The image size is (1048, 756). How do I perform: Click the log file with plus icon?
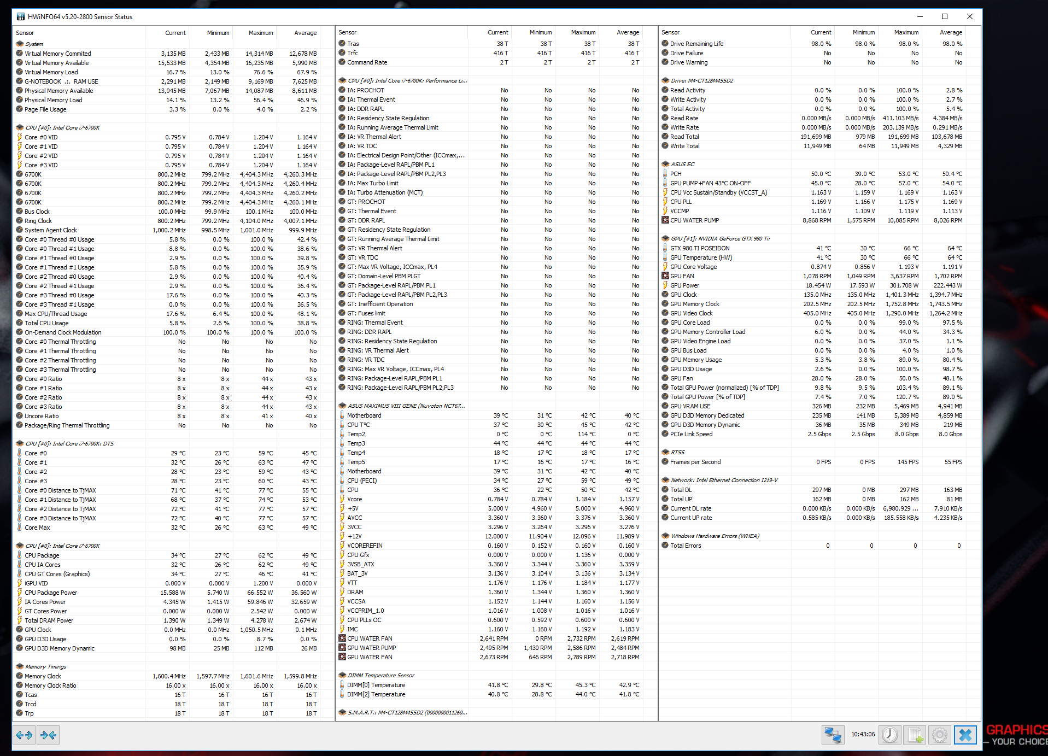pyautogui.click(x=915, y=735)
